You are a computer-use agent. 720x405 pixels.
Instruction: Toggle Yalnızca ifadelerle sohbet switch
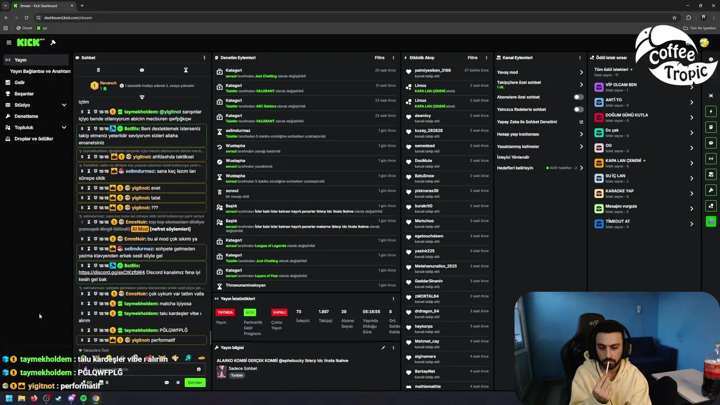pyautogui.click(x=578, y=109)
